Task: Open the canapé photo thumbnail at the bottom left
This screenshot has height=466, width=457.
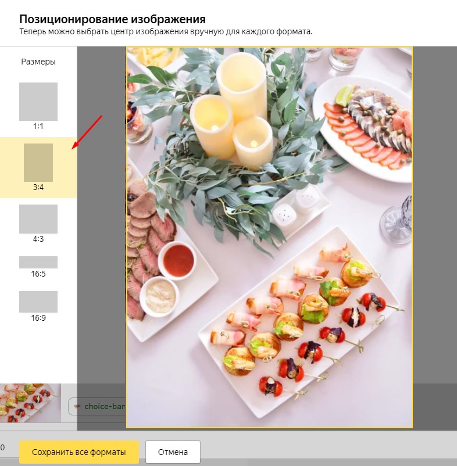Action: 30,403
